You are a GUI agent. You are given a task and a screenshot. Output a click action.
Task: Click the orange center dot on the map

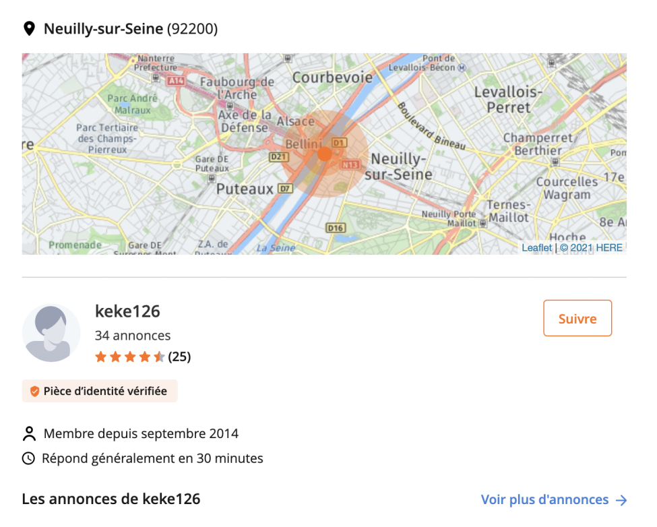click(324, 154)
